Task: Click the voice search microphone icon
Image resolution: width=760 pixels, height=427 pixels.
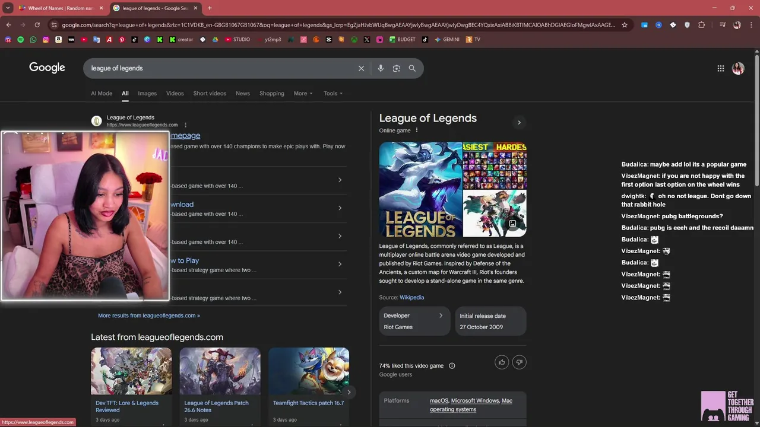Action: (x=381, y=68)
